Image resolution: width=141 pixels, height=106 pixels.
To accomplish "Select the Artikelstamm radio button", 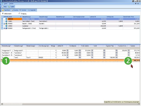I will [3, 14].
